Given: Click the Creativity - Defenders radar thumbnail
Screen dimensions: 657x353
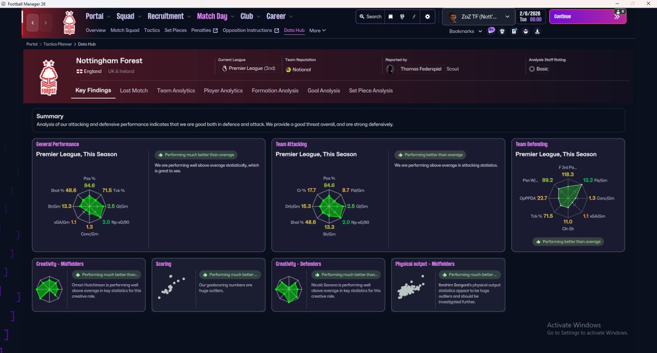Looking at the screenshot, I should tap(288, 289).
